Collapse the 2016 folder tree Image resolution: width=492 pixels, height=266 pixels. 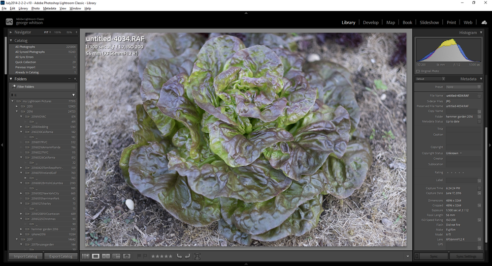[x=17, y=112]
